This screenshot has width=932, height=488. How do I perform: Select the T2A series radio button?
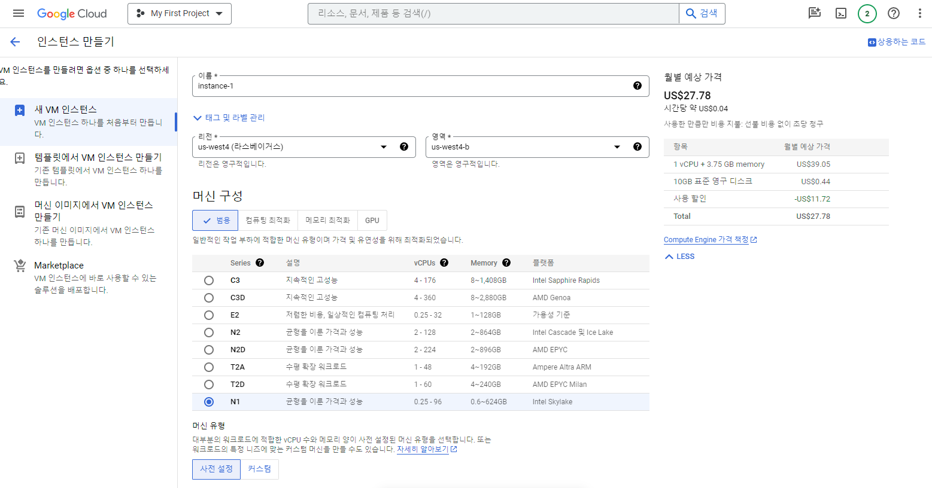click(209, 367)
